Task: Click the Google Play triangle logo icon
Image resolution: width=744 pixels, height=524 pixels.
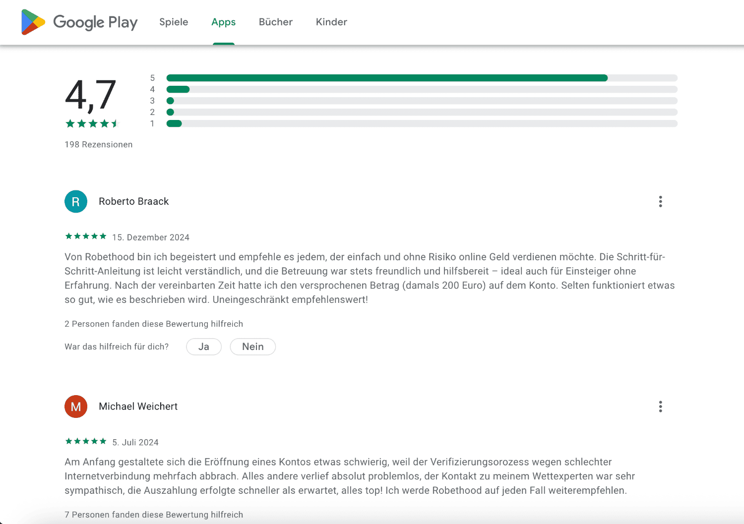Action: click(33, 22)
